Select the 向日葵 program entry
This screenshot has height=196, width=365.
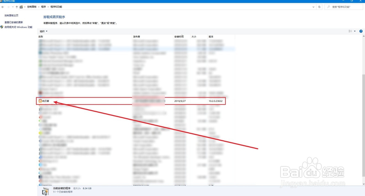(131, 101)
